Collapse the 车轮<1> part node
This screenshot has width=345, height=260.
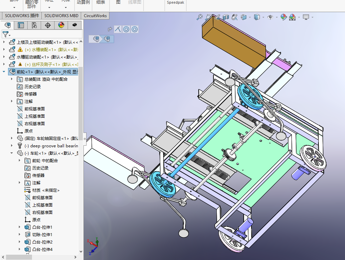(x=12, y=153)
